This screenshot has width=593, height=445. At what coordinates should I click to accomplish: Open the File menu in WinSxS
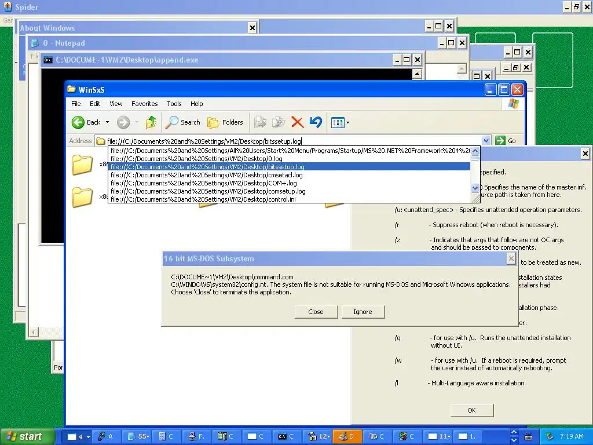click(x=76, y=104)
